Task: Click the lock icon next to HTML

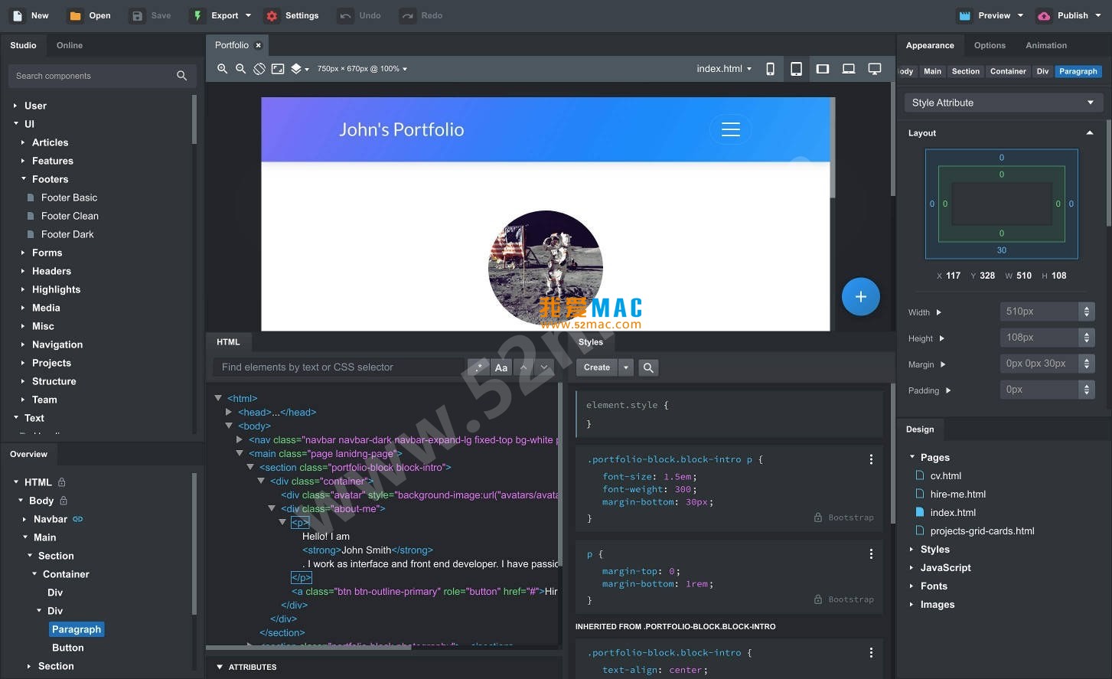Action: point(62,482)
